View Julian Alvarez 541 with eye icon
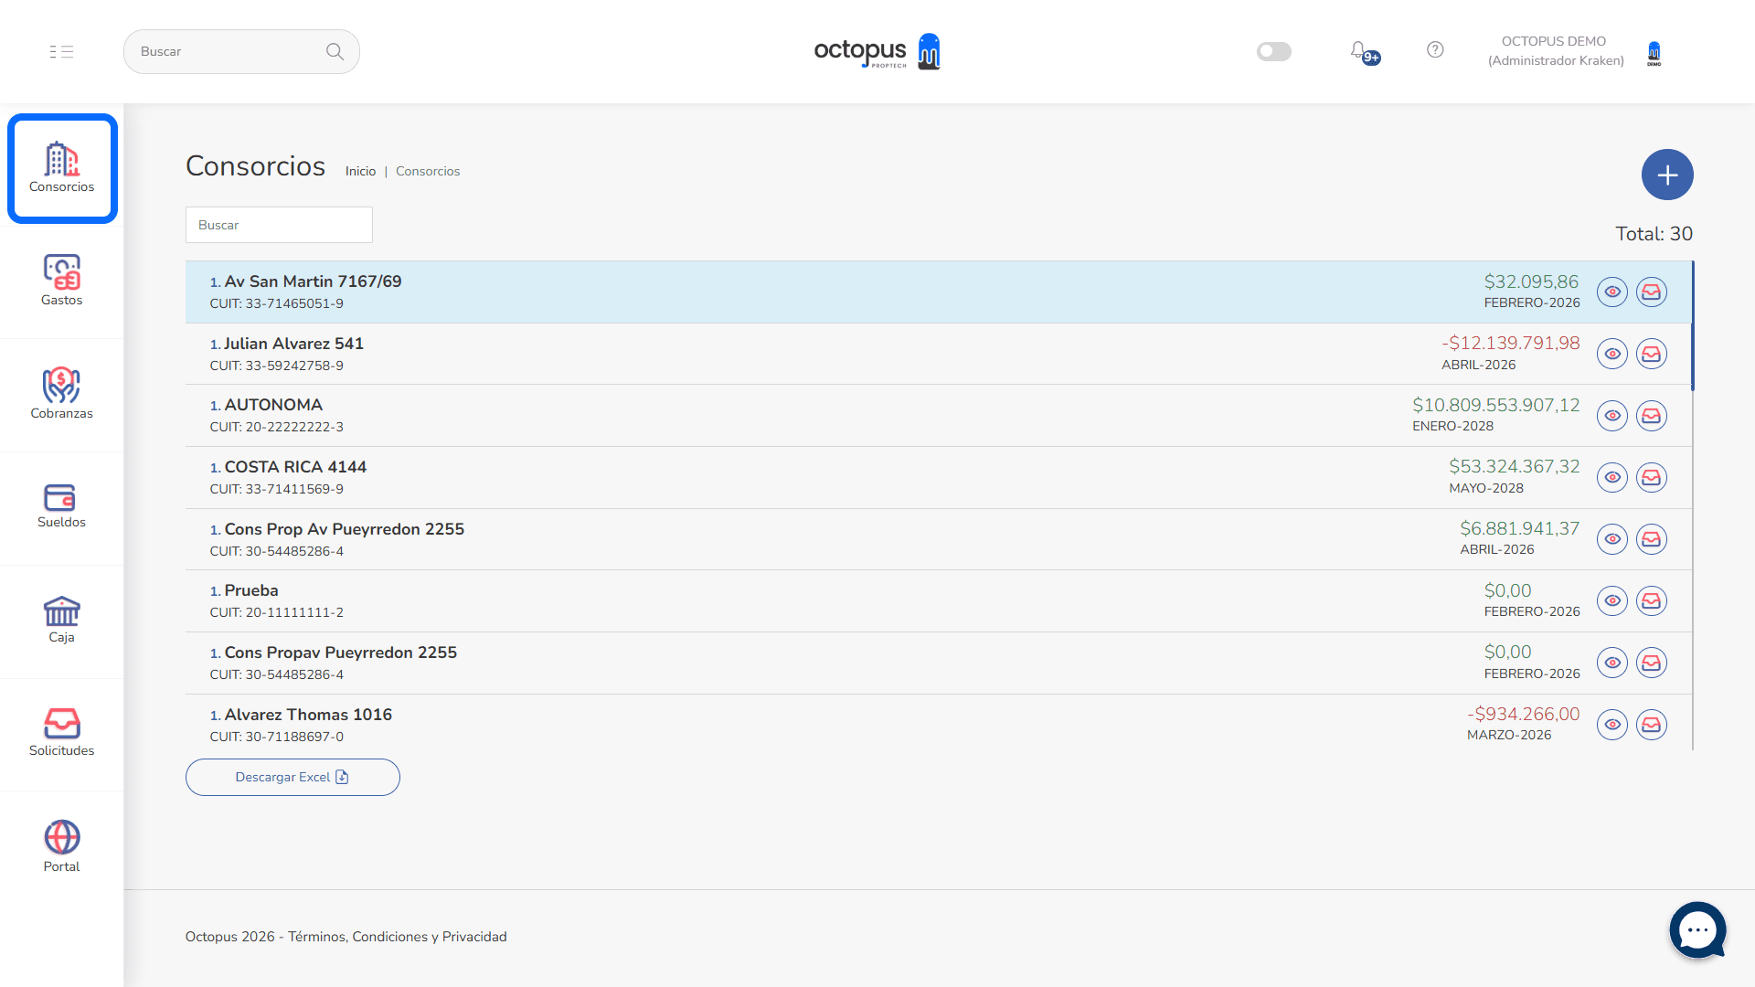The image size is (1755, 987). coord(1611,354)
